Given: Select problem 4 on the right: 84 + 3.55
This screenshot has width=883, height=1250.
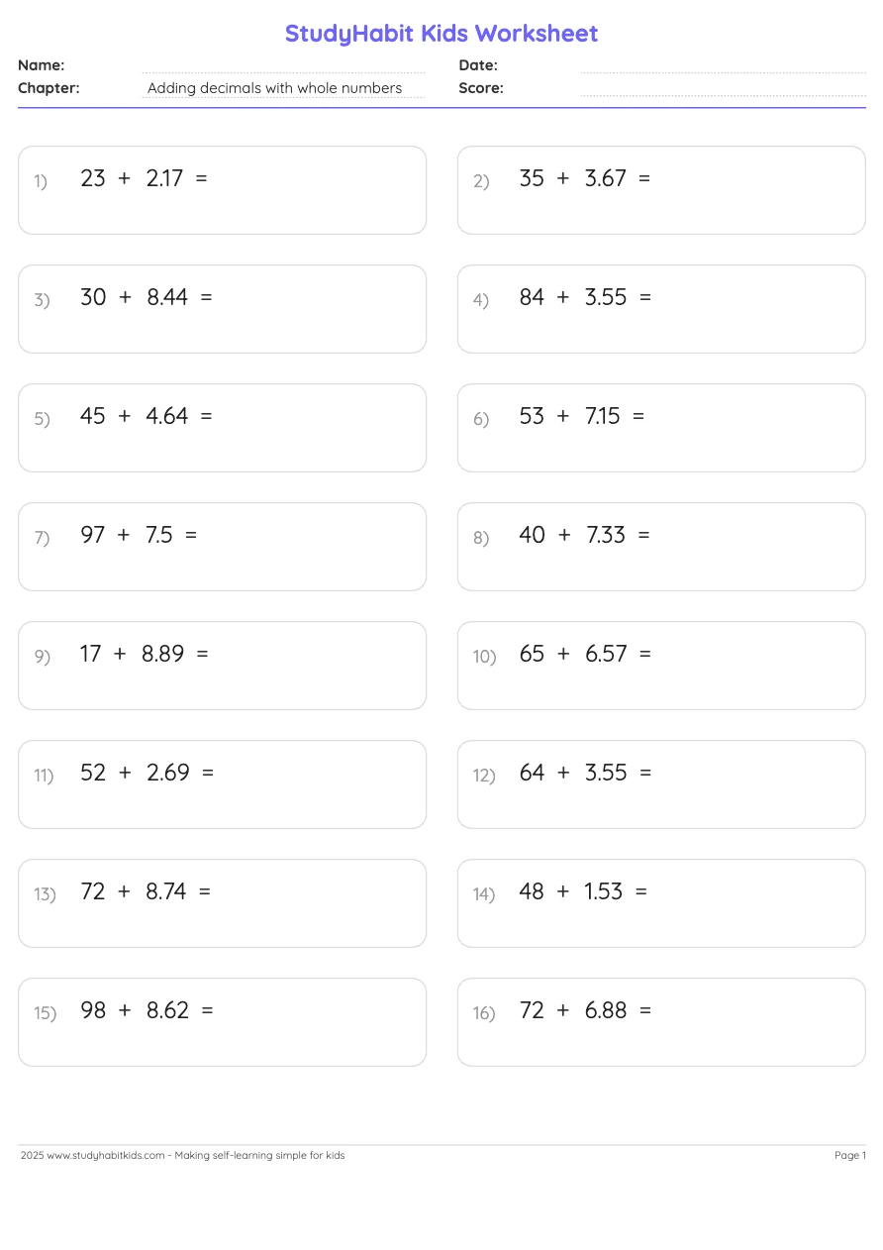Looking at the screenshot, I should (661, 309).
